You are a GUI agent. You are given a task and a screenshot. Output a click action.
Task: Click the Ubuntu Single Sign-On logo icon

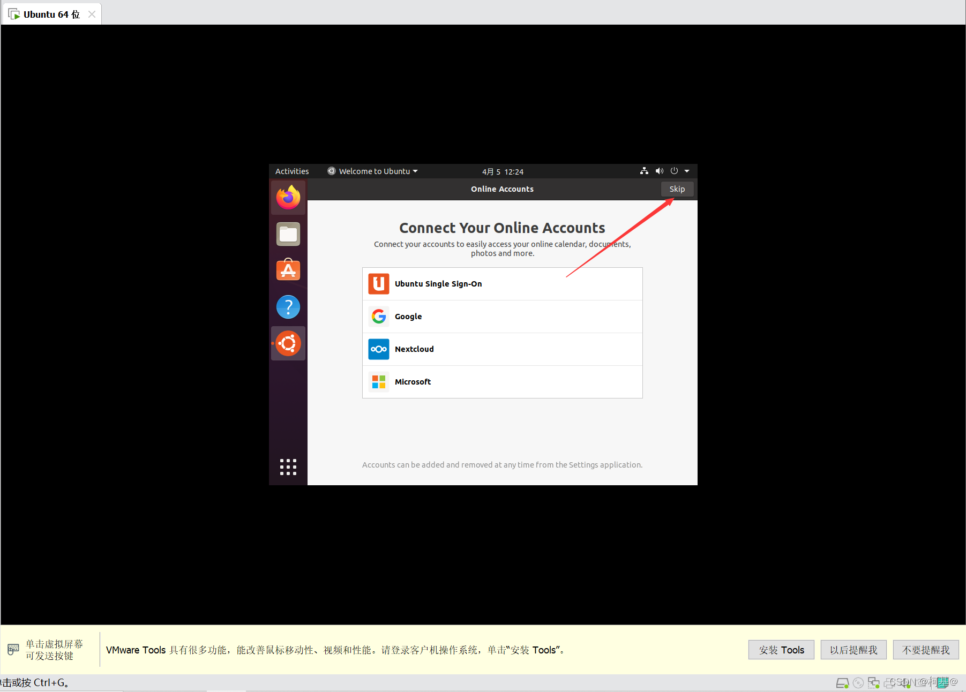tap(379, 284)
